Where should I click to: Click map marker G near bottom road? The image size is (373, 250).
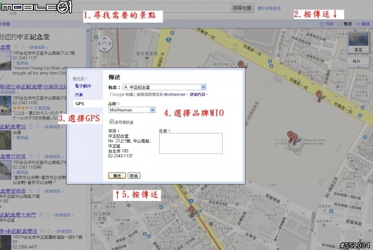click(x=192, y=212)
